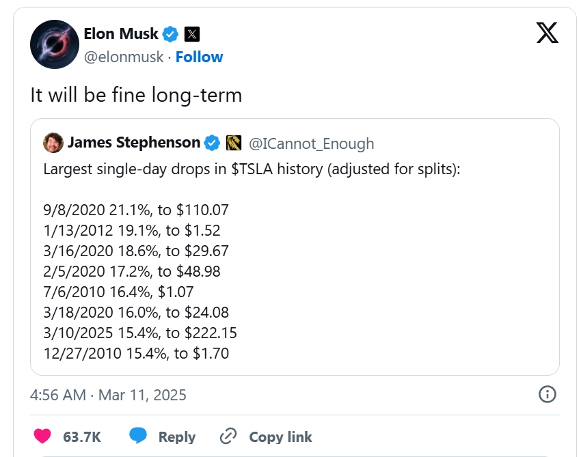Image resolution: width=581 pixels, height=457 pixels.
Task: Click the chain-link copy icon
Action: [228, 437]
